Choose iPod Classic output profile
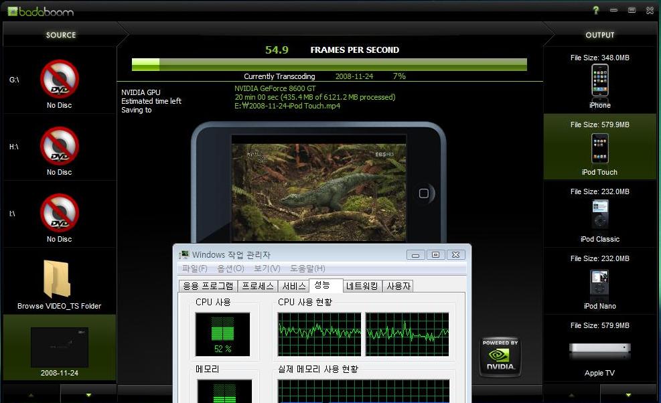The image size is (661, 403). click(599, 214)
